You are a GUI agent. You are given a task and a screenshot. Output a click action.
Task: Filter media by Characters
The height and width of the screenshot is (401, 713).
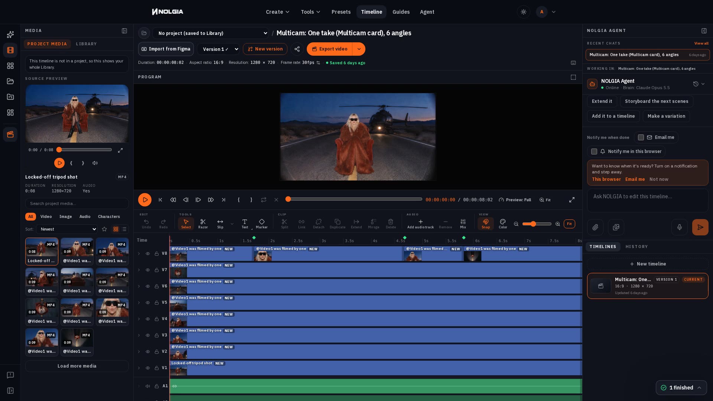point(109,216)
